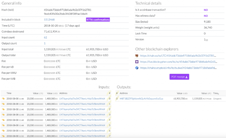Click the hand icon for input 0
This screenshot has height=138, width=226.
click(x=3, y=98)
